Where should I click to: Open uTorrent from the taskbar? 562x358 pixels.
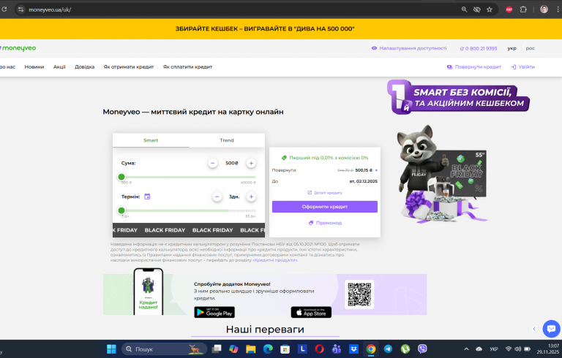[x=405, y=349]
